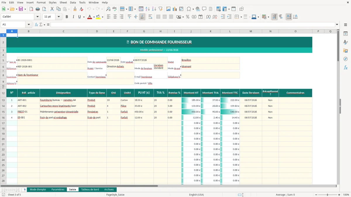Open the Format menu

pos(41,2)
